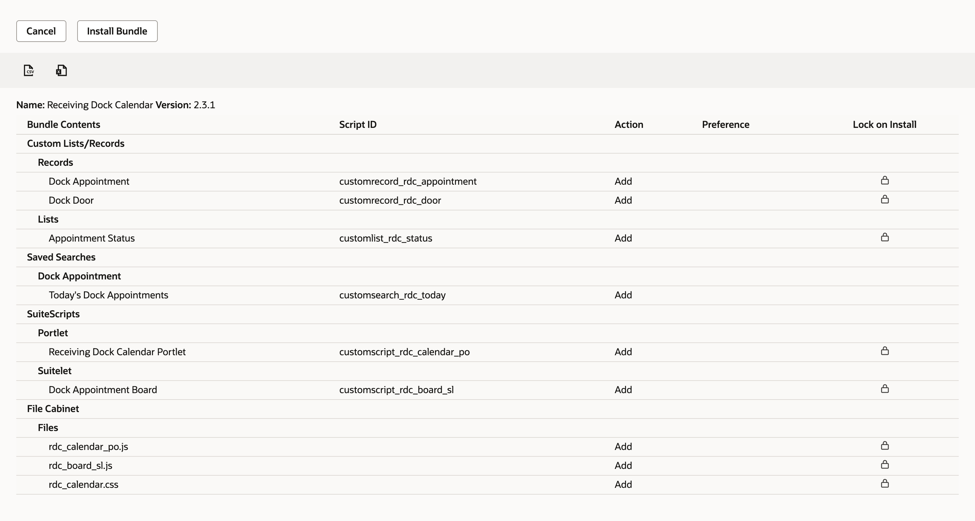Select script ID customsearch_rdc_today
This screenshot has width=975, height=521.
click(392, 295)
